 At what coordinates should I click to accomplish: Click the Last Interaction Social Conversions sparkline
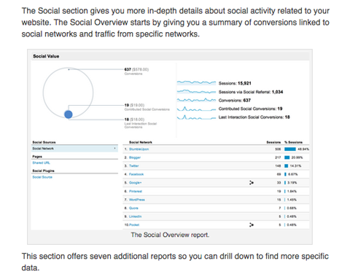pos(196,117)
